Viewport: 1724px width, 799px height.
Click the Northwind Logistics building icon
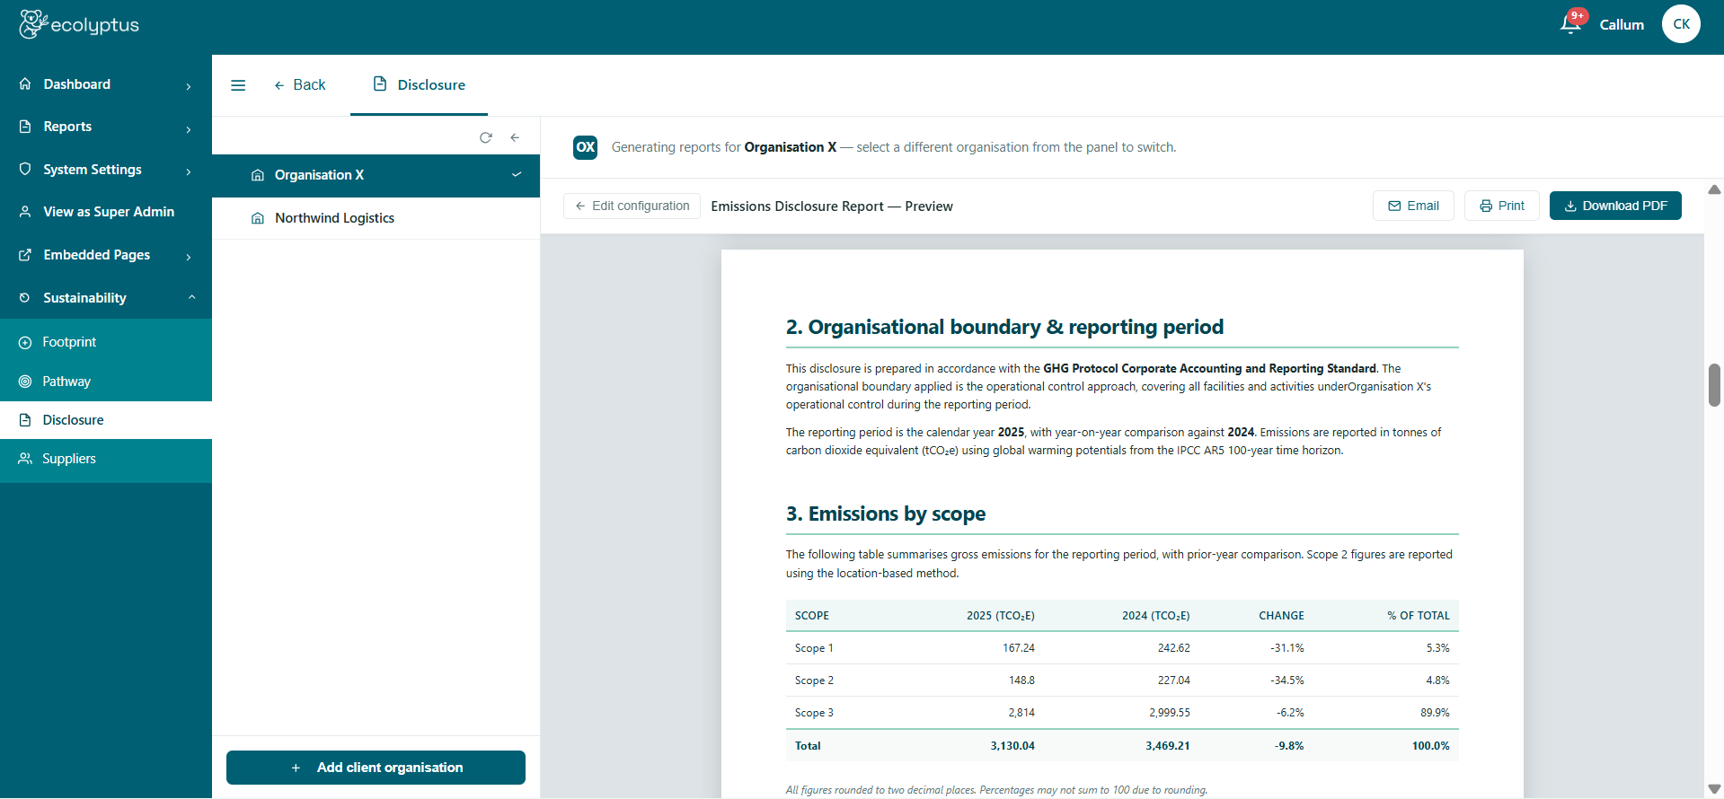[258, 218]
